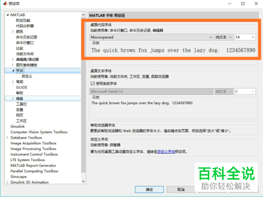
Task: Expand the Database Toolbox tree node
Action: 7,137
